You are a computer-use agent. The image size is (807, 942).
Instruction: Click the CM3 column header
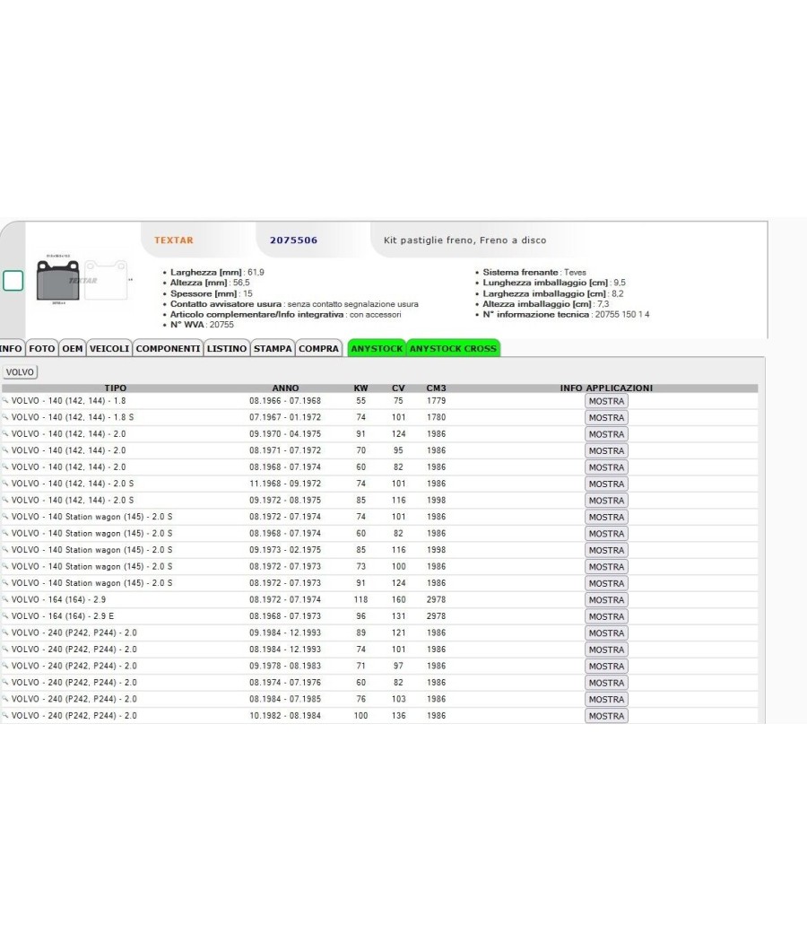pyautogui.click(x=437, y=388)
